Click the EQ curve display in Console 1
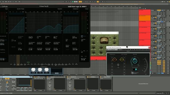This screenshot has height=95, width=170. (x=44, y=23)
